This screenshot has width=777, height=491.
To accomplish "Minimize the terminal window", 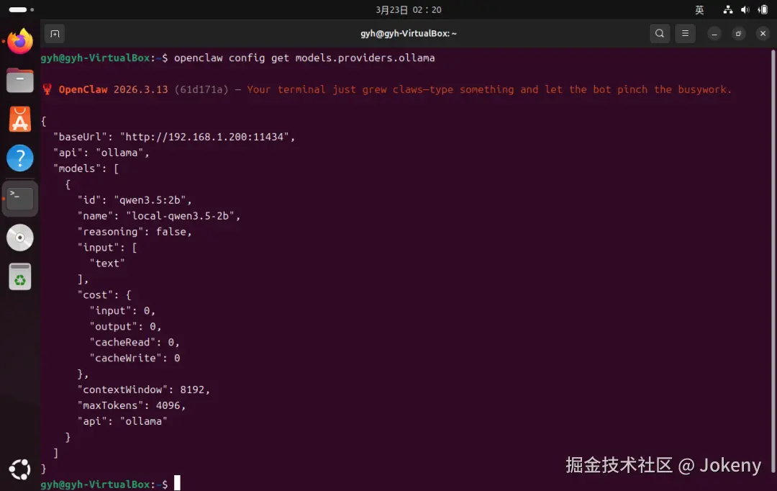I will [714, 34].
